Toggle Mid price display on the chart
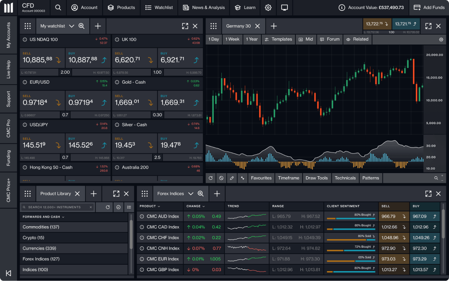Image resolution: width=449 pixels, height=281 pixels. point(306,40)
